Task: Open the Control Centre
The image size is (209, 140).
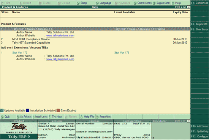Action: coord(143,3)
